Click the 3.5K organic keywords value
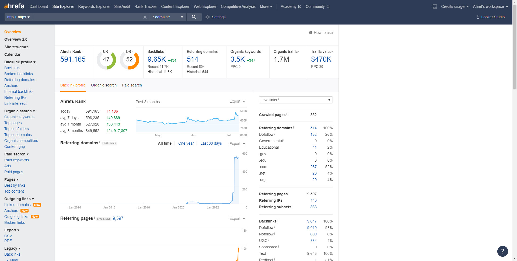The image size is (517, 261). [x=237, y=59]
